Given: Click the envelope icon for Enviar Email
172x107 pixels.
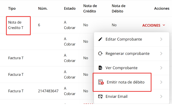Looking at the screenshot, I should [100, 96].
